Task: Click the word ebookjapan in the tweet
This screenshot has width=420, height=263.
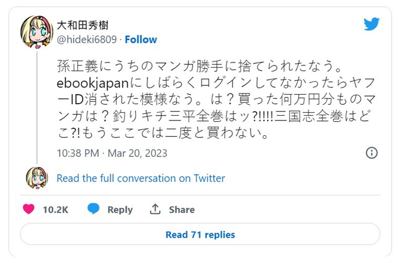Action: coord(89,85)
